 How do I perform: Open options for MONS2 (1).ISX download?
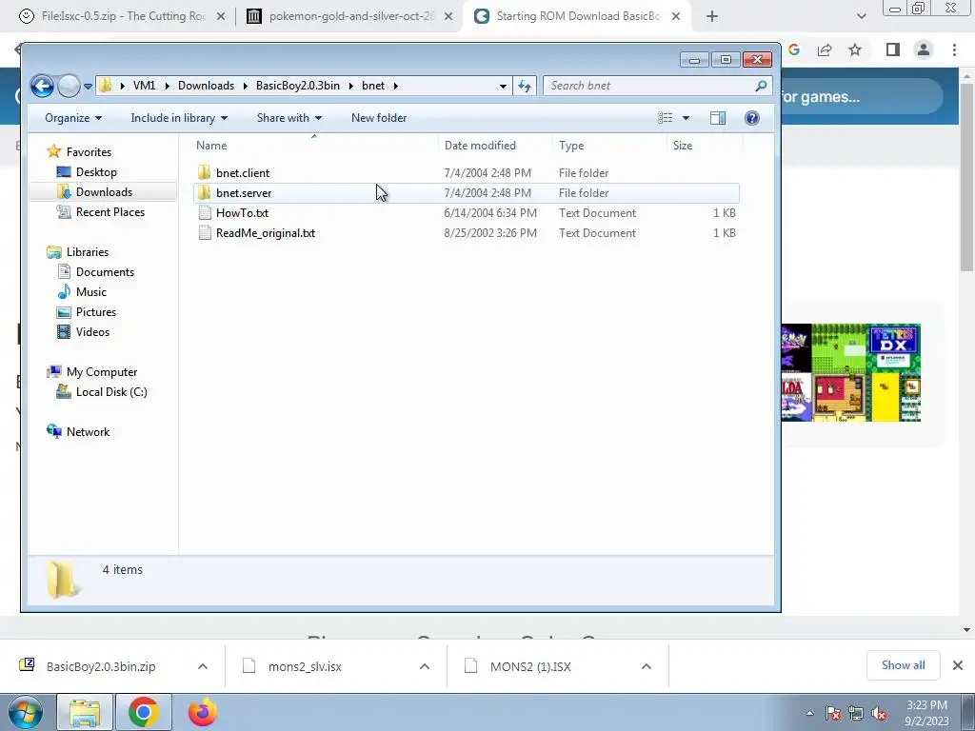647,666
